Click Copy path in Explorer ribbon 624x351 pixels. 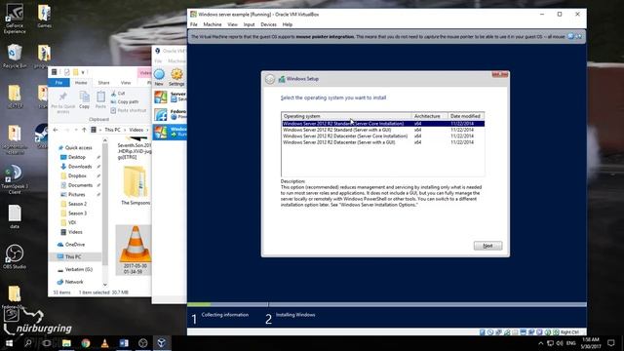[x=125, y=101]
